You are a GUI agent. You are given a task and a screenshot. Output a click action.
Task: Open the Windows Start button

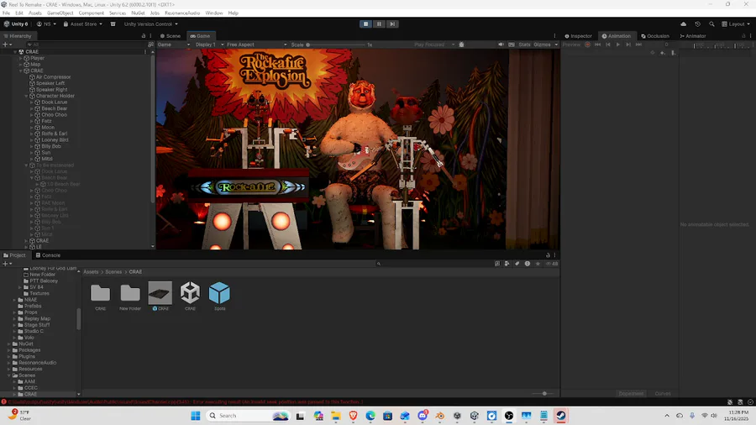195,416
